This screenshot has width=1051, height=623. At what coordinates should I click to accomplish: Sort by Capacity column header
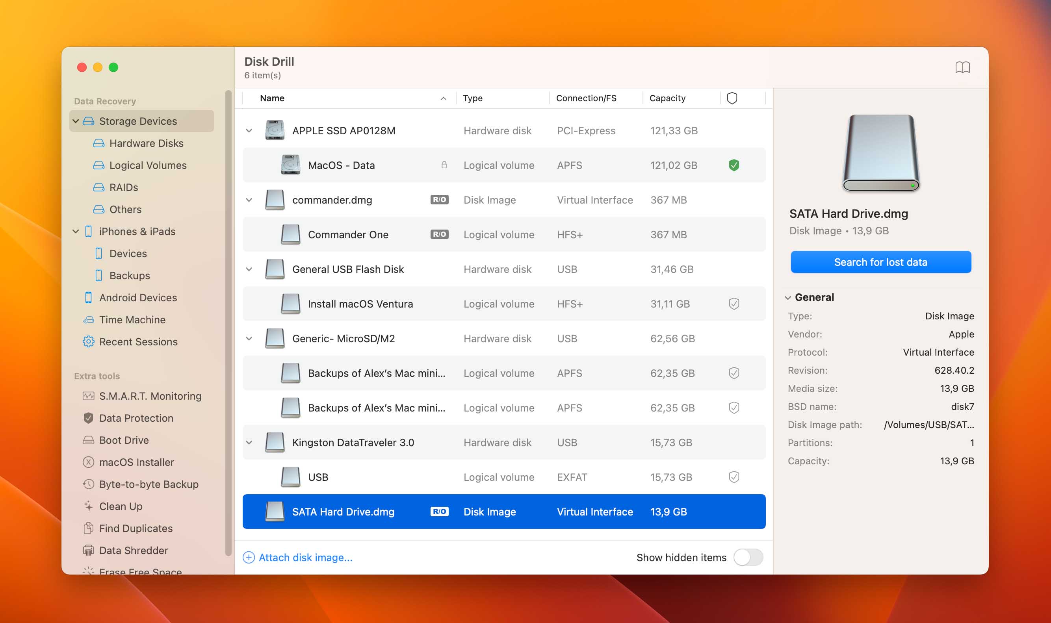point(667,98)
